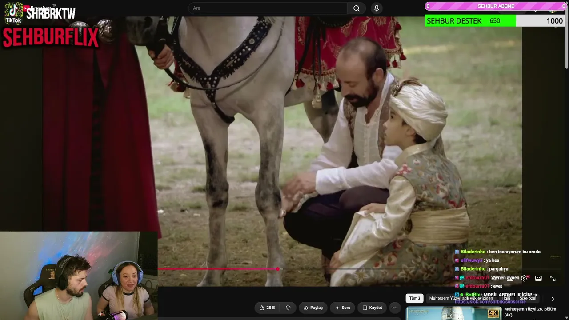The image size is (569, 320).
Task: Click the page vertical scrollbar
Action: click(566, 38)
